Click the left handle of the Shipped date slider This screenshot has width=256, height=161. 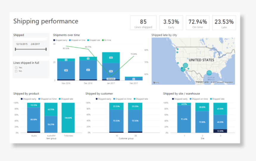pyautogui.click(x=15, y=49)
